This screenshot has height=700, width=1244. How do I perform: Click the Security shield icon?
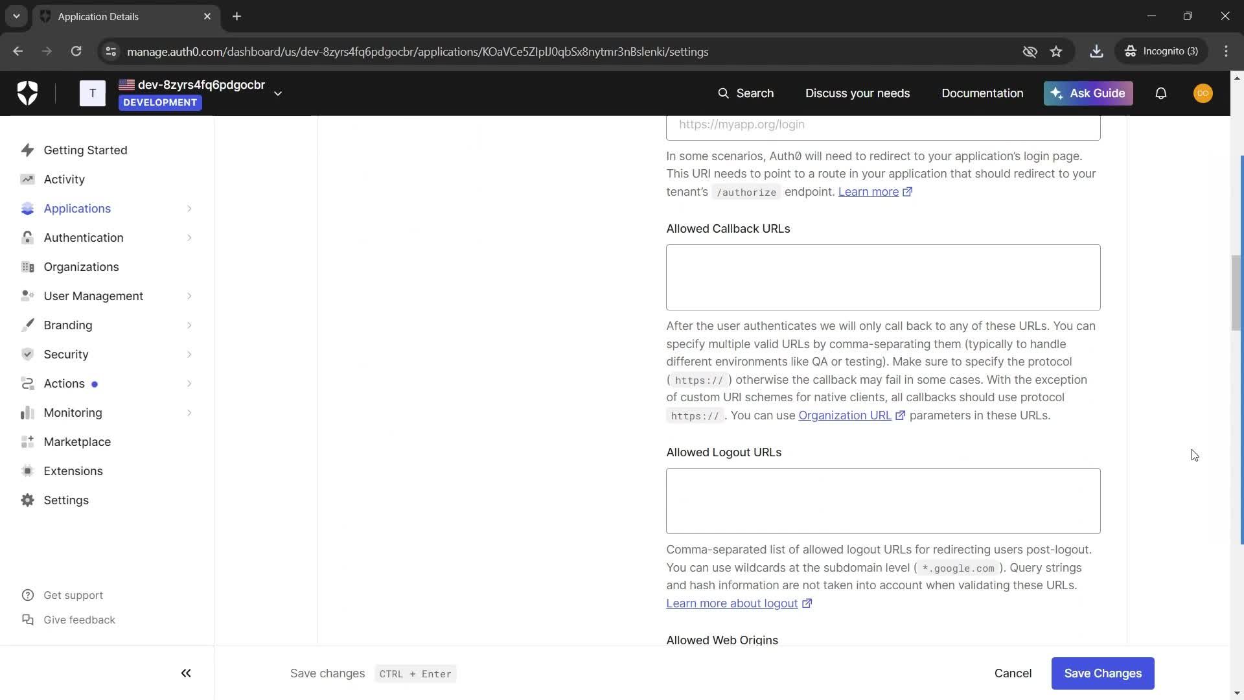coord(27,355)
